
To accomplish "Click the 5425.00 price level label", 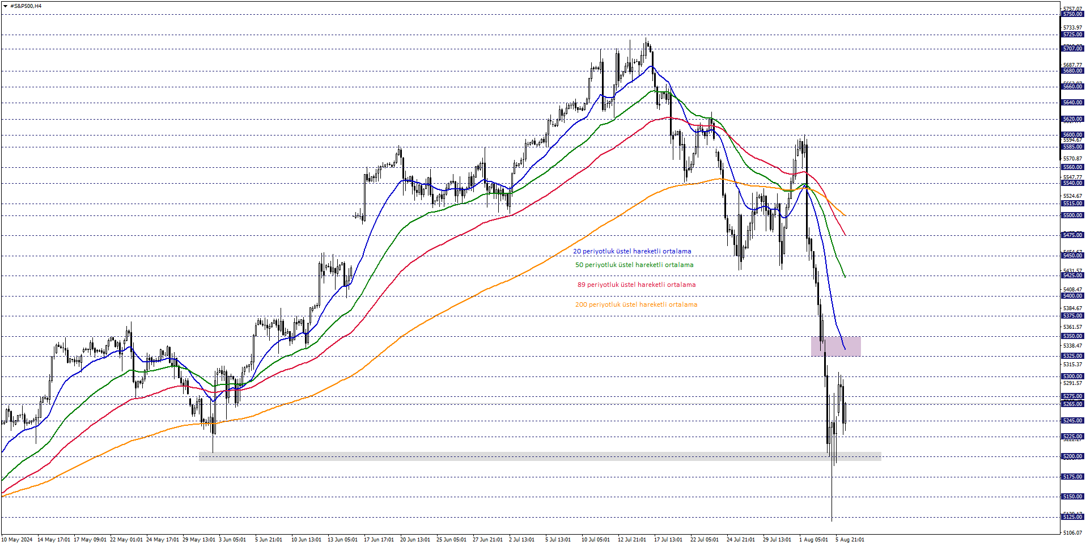I will click(1072, 276).
